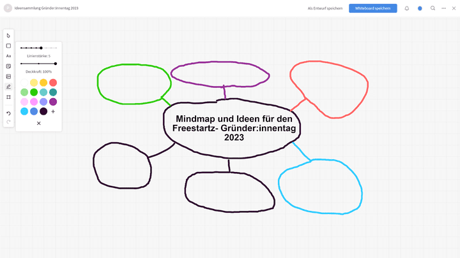Pick the bright green color swatch
Viewport: 460px width, 258px height.
coord(34,92)
